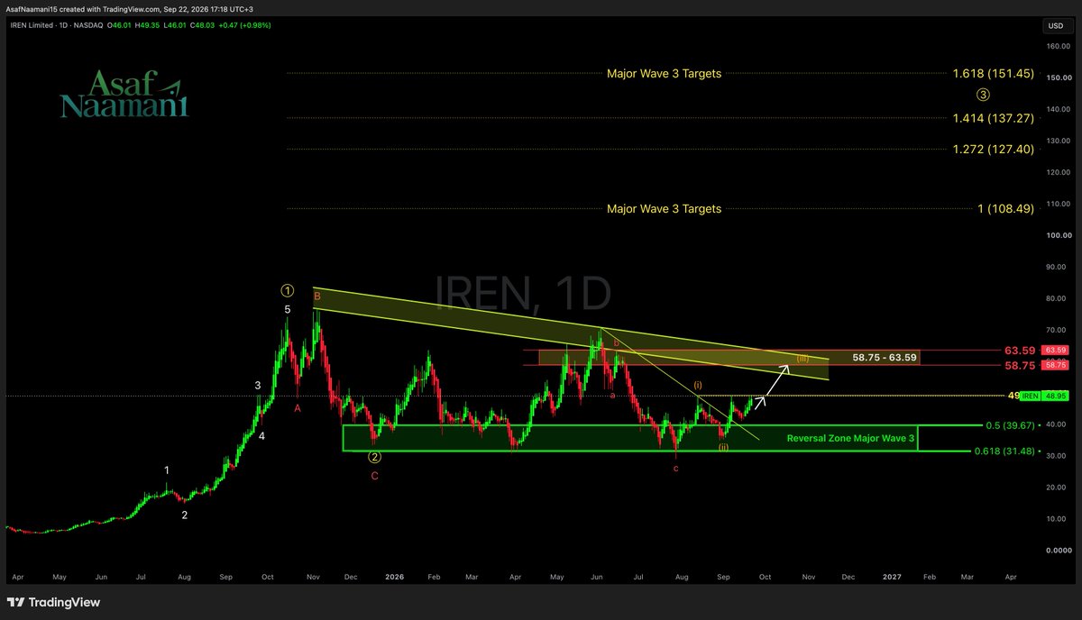This screenshot has height=620, width=1082.
Task: Click the circled 2 wave label above C
Action: (x=374, y=456)
